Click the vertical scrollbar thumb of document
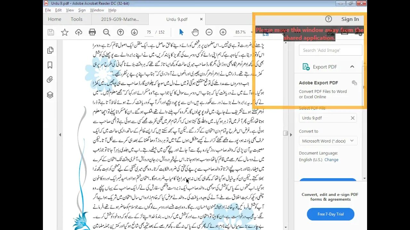This screenshot has width=410, height=230. [x=285, y=133]
